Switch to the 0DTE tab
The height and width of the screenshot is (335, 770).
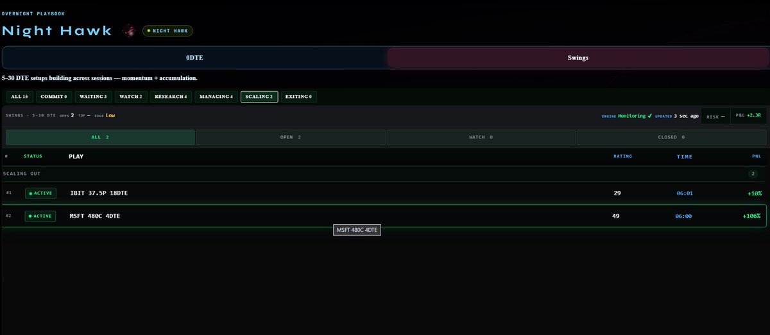[x=195, y=58]
